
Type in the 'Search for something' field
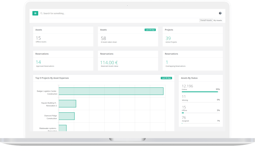coord(85,13)
